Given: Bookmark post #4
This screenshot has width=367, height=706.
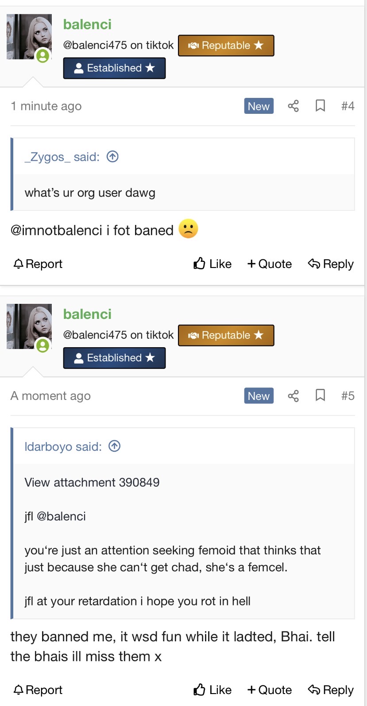Looking at the screenshot, I should [320, 106].
